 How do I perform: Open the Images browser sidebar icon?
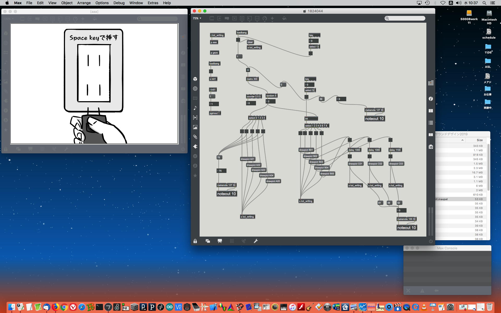[x=195, y=127]
